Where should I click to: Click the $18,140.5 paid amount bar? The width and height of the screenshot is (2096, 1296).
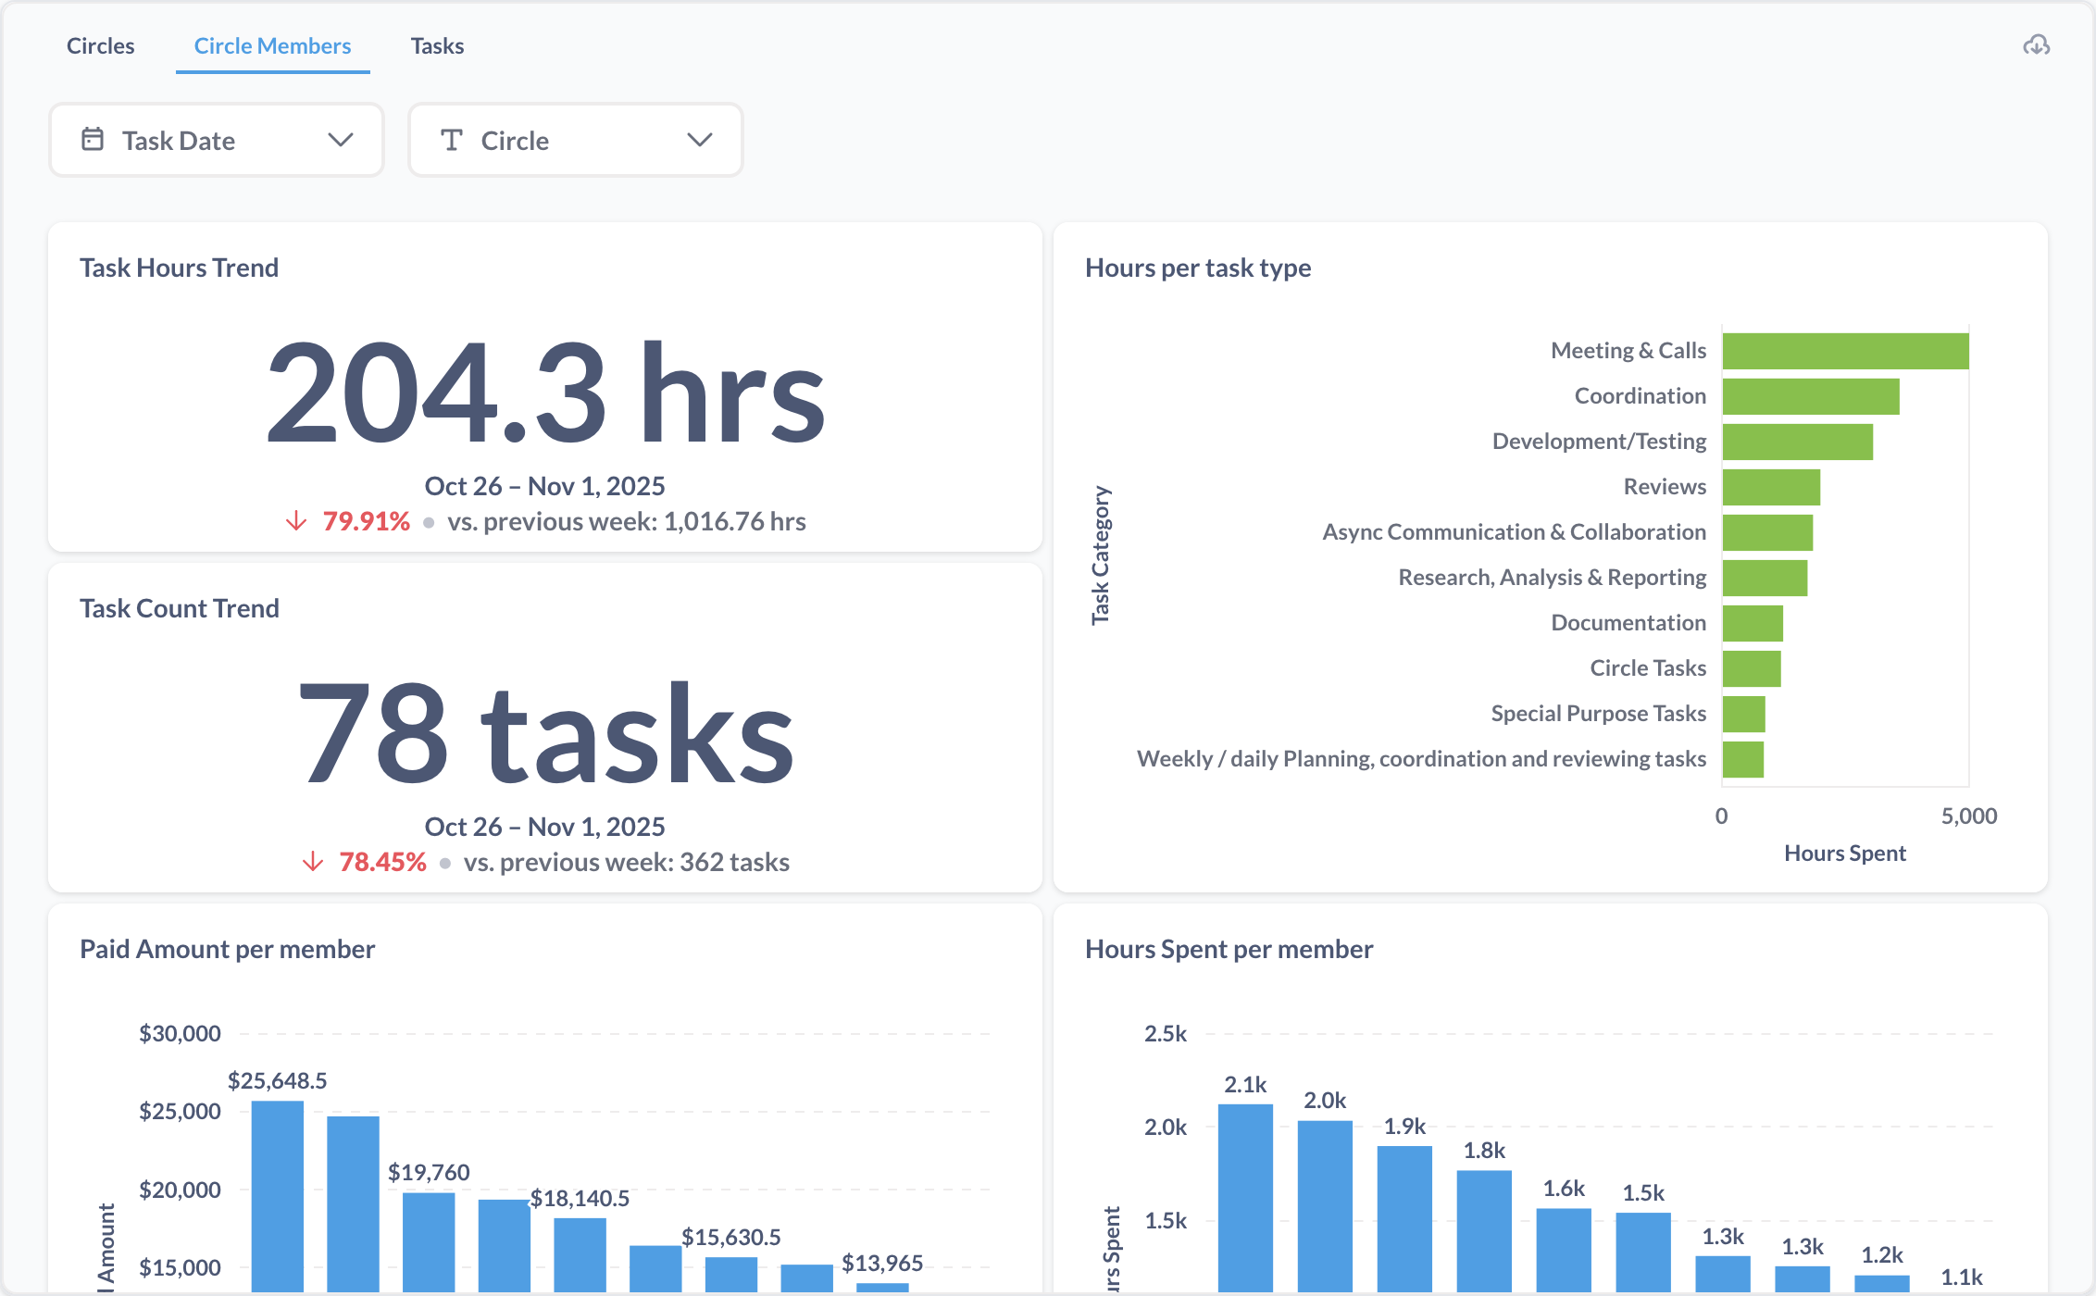click(x=580, y=1255)
